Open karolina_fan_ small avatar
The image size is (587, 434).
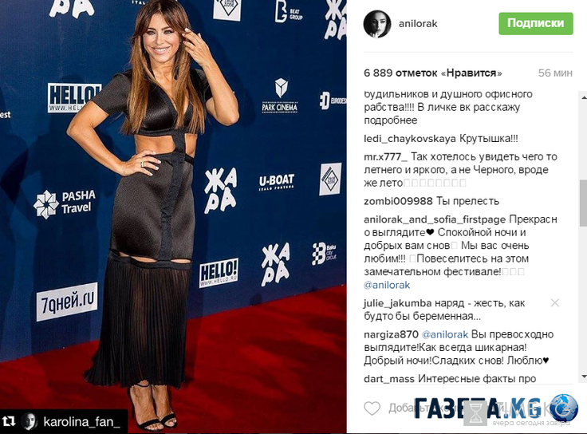[29, 421]
